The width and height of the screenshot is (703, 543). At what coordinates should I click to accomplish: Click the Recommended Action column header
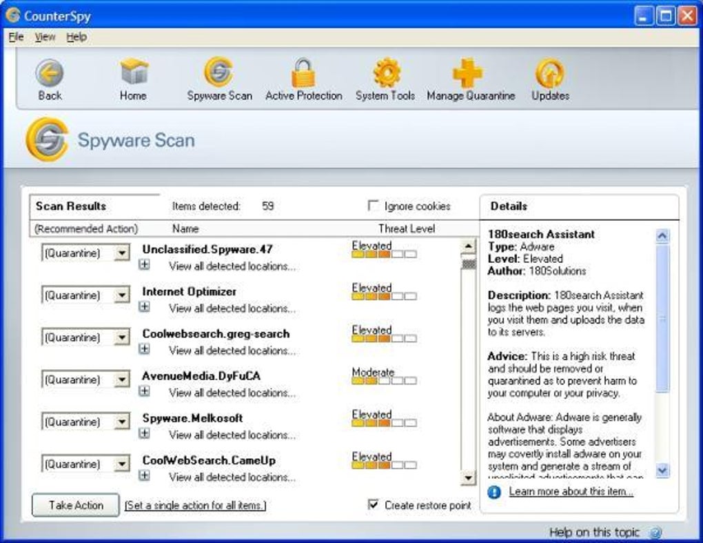tap(86, 229)
